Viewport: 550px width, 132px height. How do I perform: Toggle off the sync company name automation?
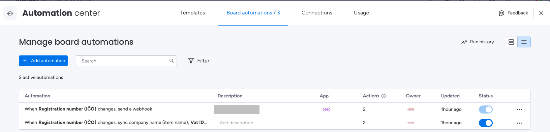[x=486, y=123]
